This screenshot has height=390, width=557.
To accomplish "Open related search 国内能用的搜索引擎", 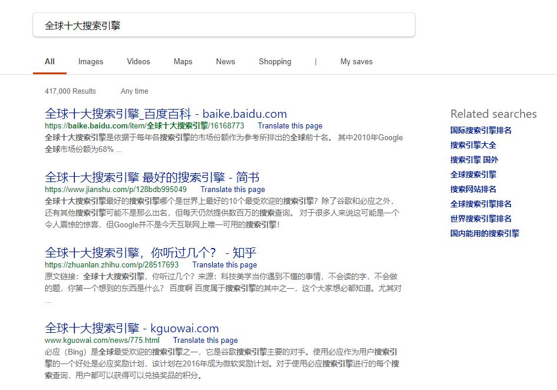I will point(485,233).
